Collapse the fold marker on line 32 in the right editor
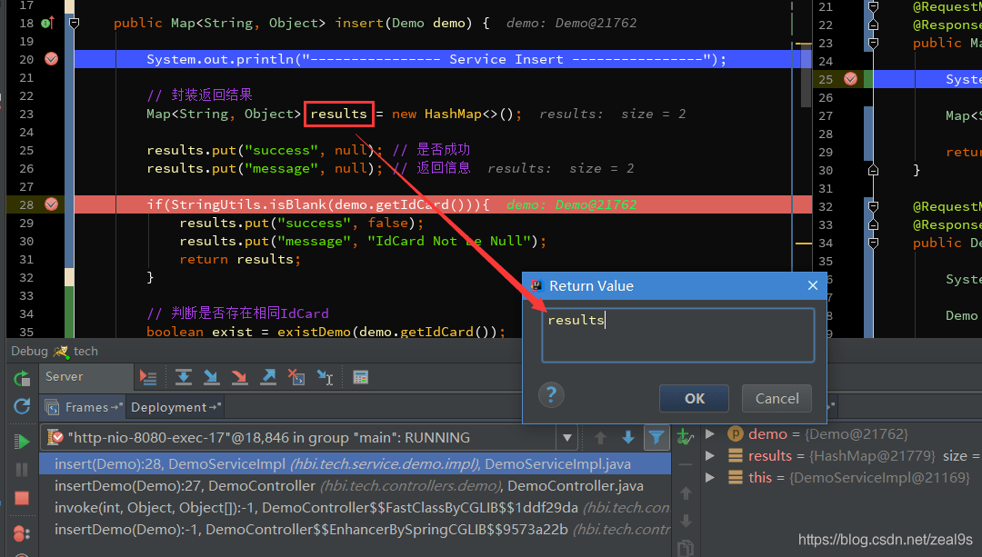 point(873,206)
